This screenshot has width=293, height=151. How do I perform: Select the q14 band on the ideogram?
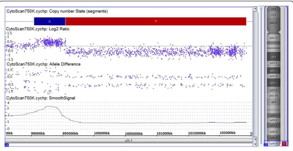[273, 57]
